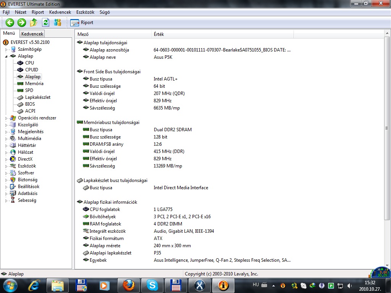The image size is (391, 293).
Task: Open the Windows Start button
Action: [10, 285]
